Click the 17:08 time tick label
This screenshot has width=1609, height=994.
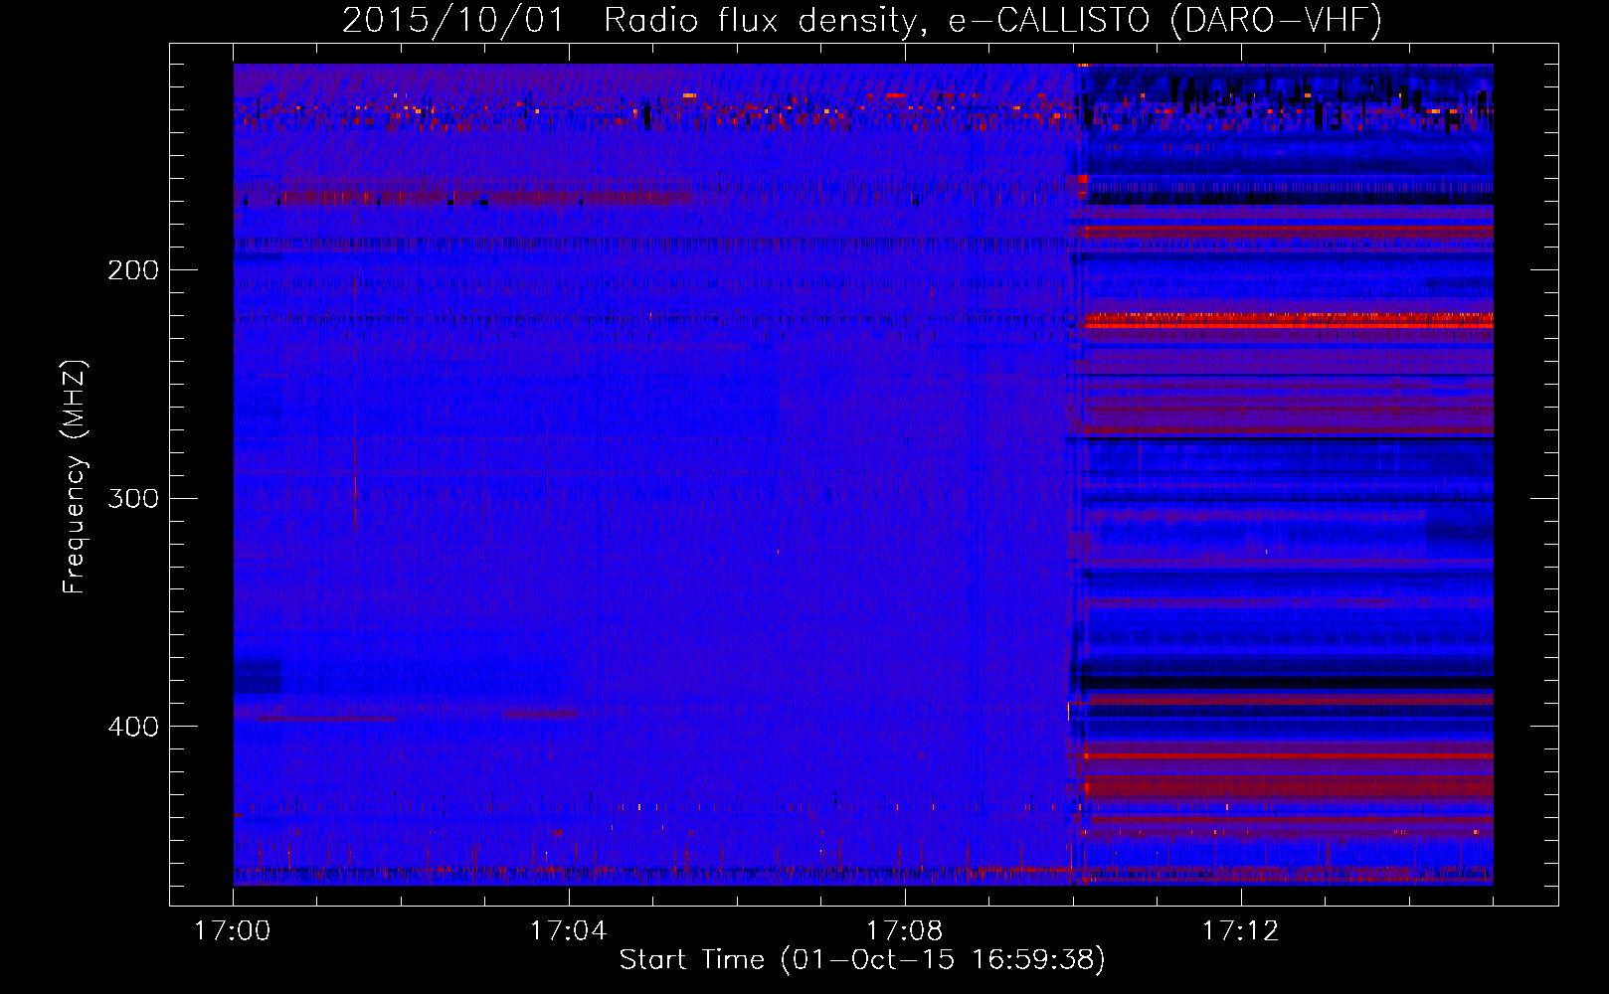point(905,931)
